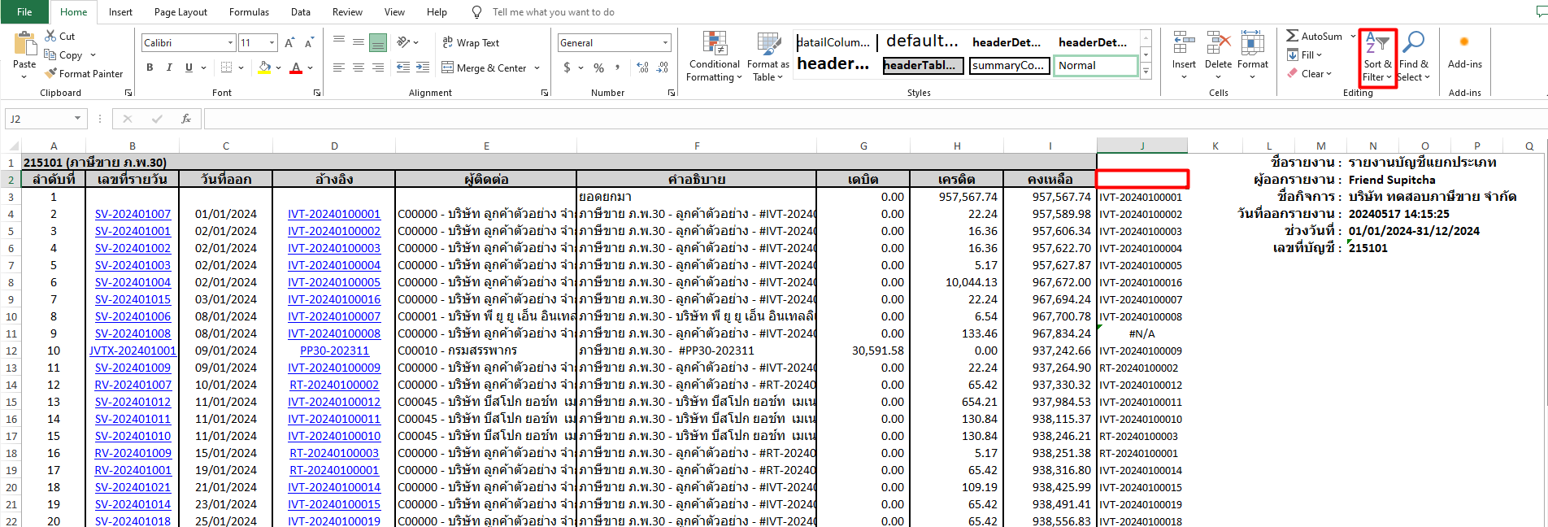
Task: Click the Insert cells icon
Action: (x=1184, y=42)
